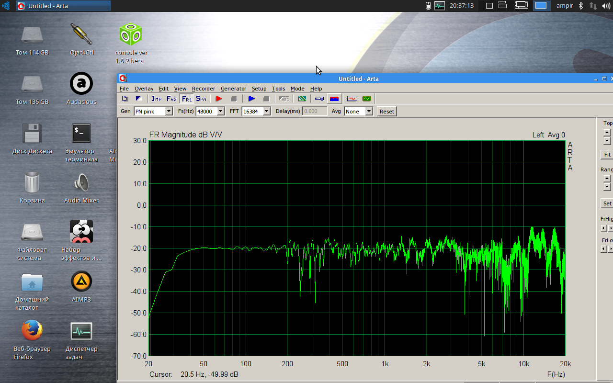
Task: Click the Reset button
Action: [x=386, y=111]
